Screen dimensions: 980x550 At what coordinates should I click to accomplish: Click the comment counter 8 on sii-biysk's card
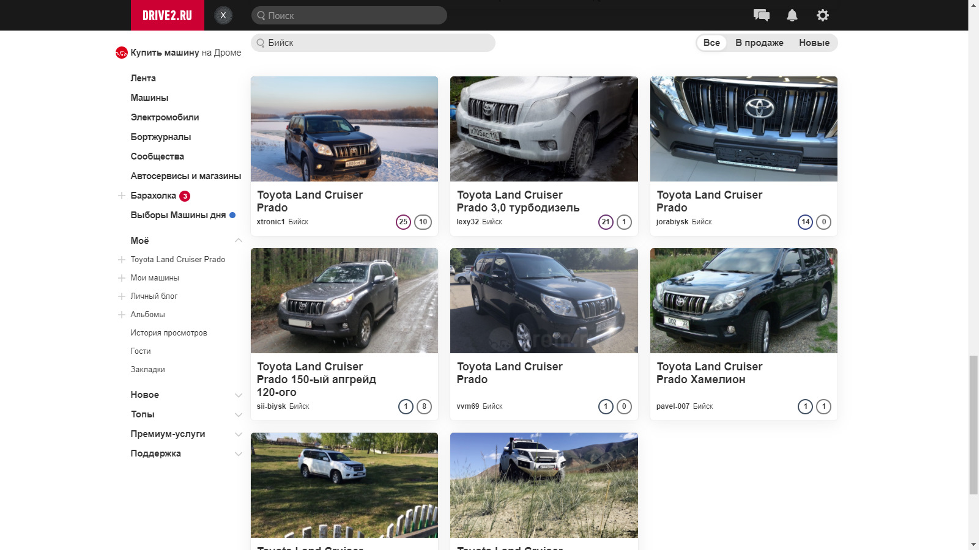(424, 406)
